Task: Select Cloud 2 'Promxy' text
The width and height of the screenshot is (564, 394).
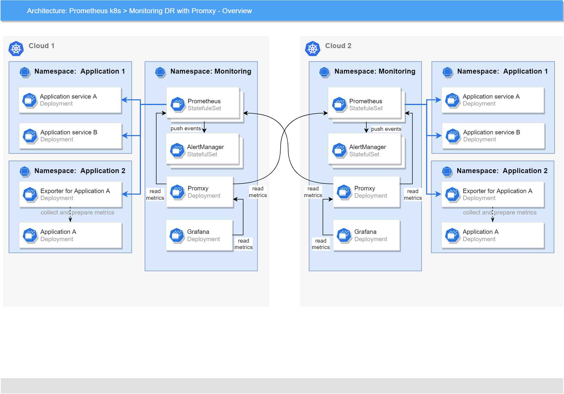Action: pyautogui.click(x=365, y=188)
